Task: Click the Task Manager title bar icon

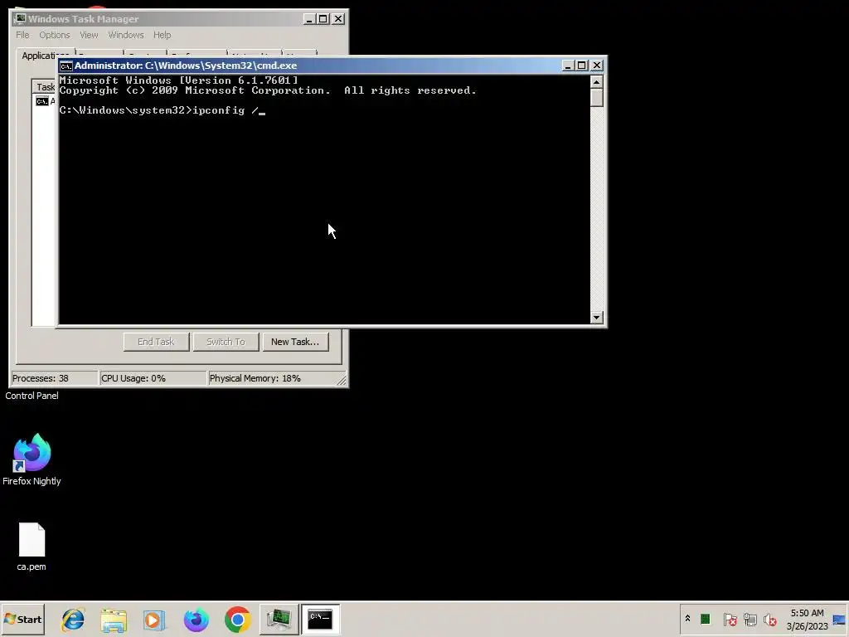Action: point(20,19)
